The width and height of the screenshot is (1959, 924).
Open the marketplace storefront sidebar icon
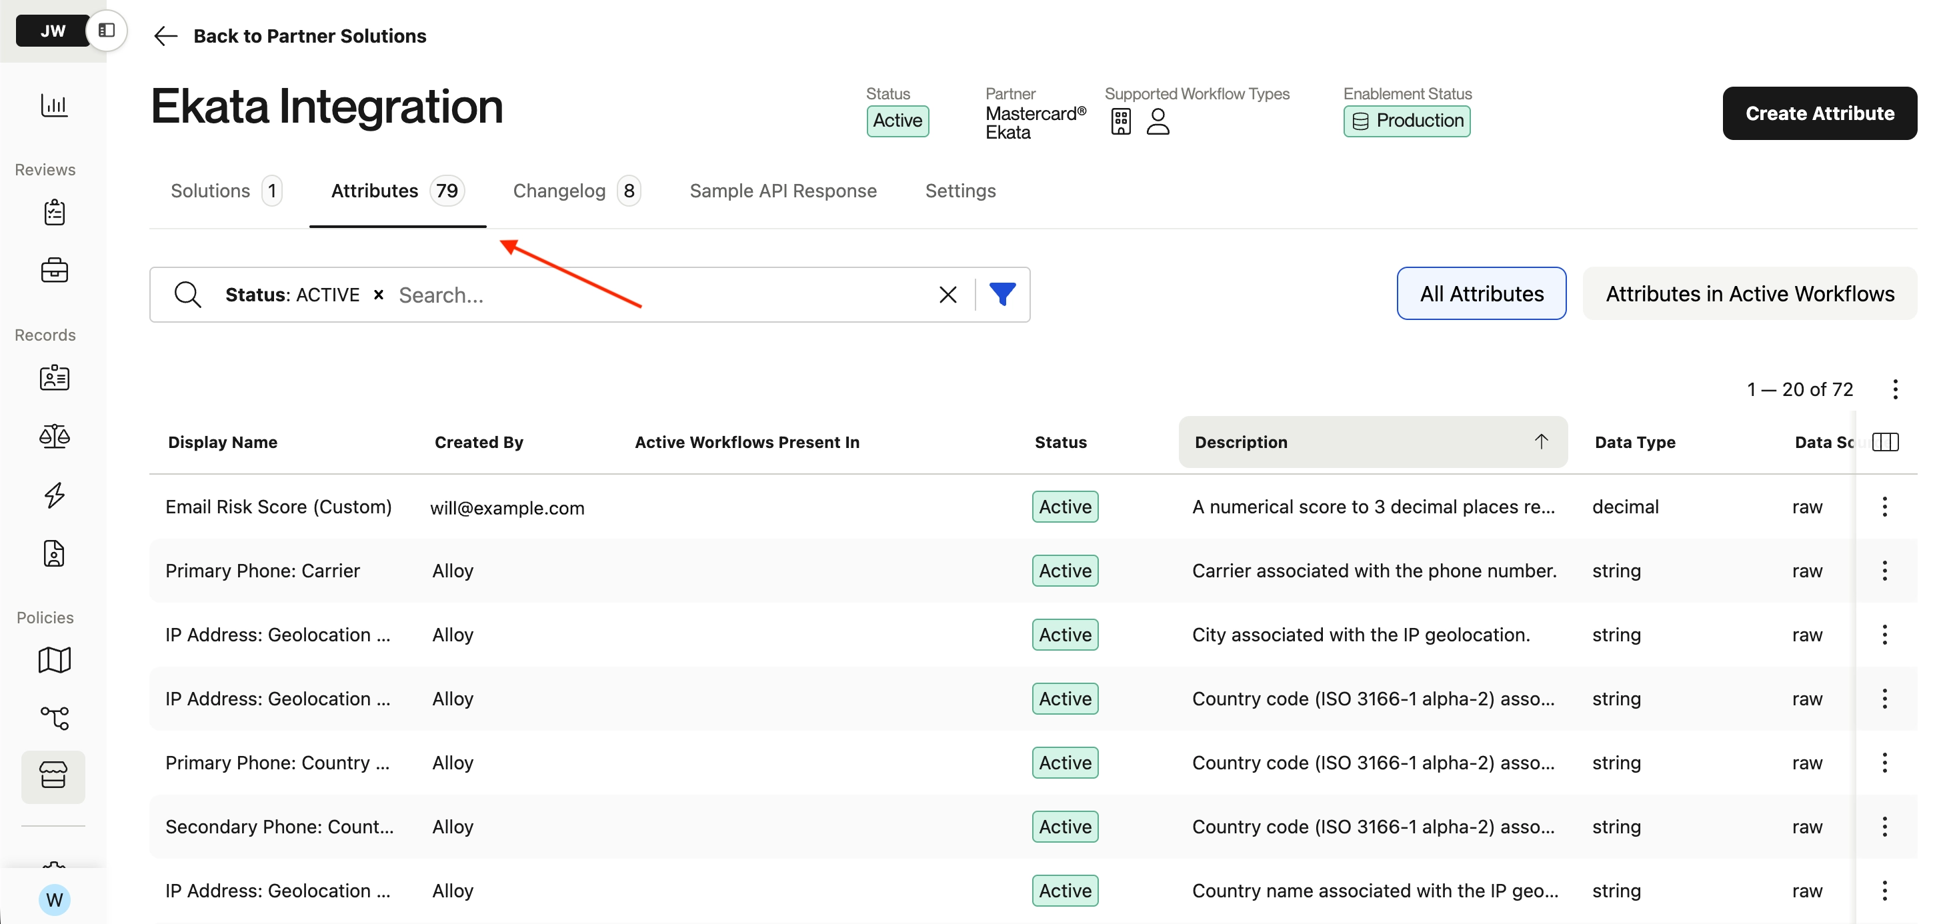(53, 777)
